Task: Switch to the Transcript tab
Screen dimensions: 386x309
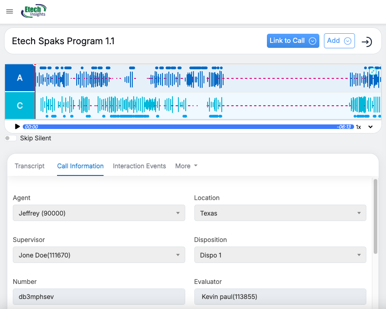Action: [x=30, y=166]
